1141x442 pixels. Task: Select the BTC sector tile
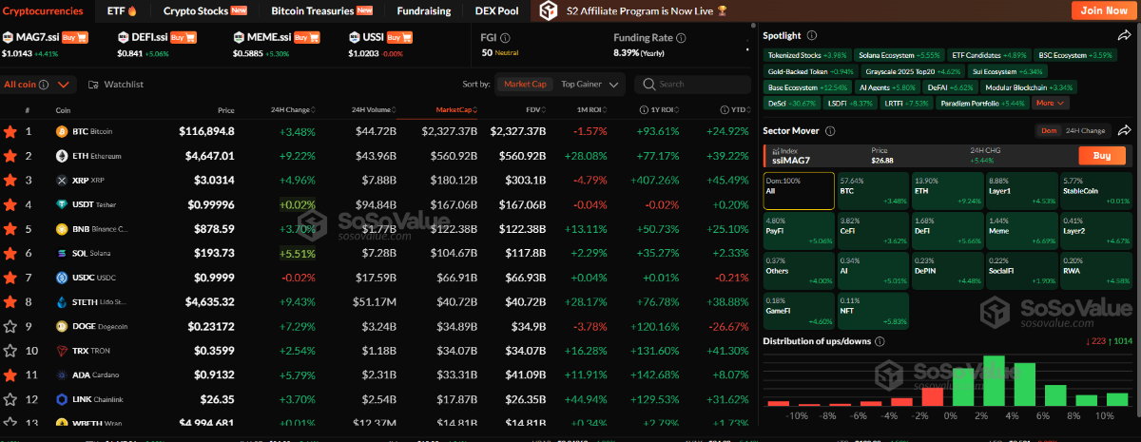873,191
